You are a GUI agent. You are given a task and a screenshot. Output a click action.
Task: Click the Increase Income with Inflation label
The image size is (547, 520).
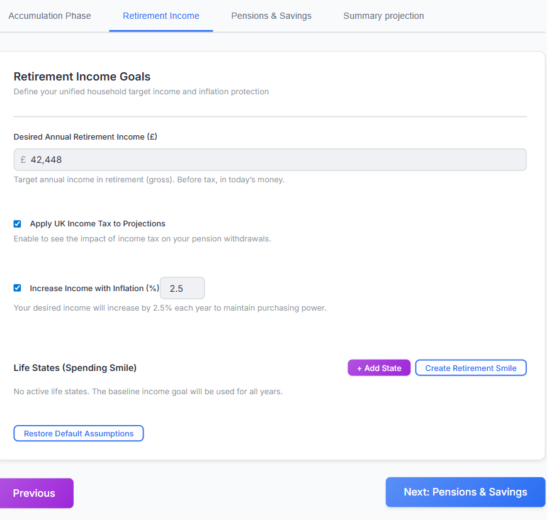pos(94,288)
